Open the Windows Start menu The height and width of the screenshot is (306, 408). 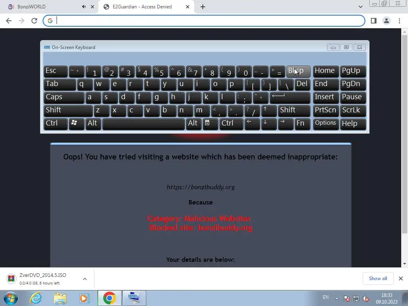click(x=10, y=298)
